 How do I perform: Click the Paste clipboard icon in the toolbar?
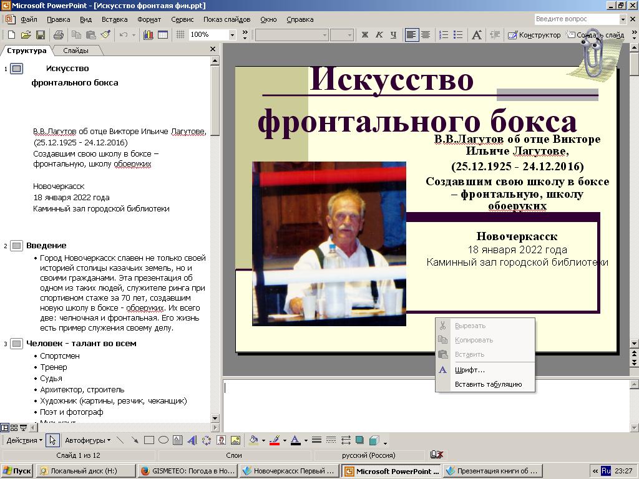91,35
